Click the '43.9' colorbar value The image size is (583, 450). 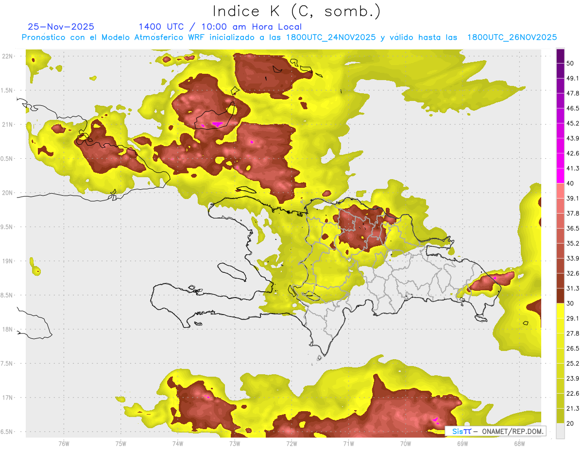572,138
